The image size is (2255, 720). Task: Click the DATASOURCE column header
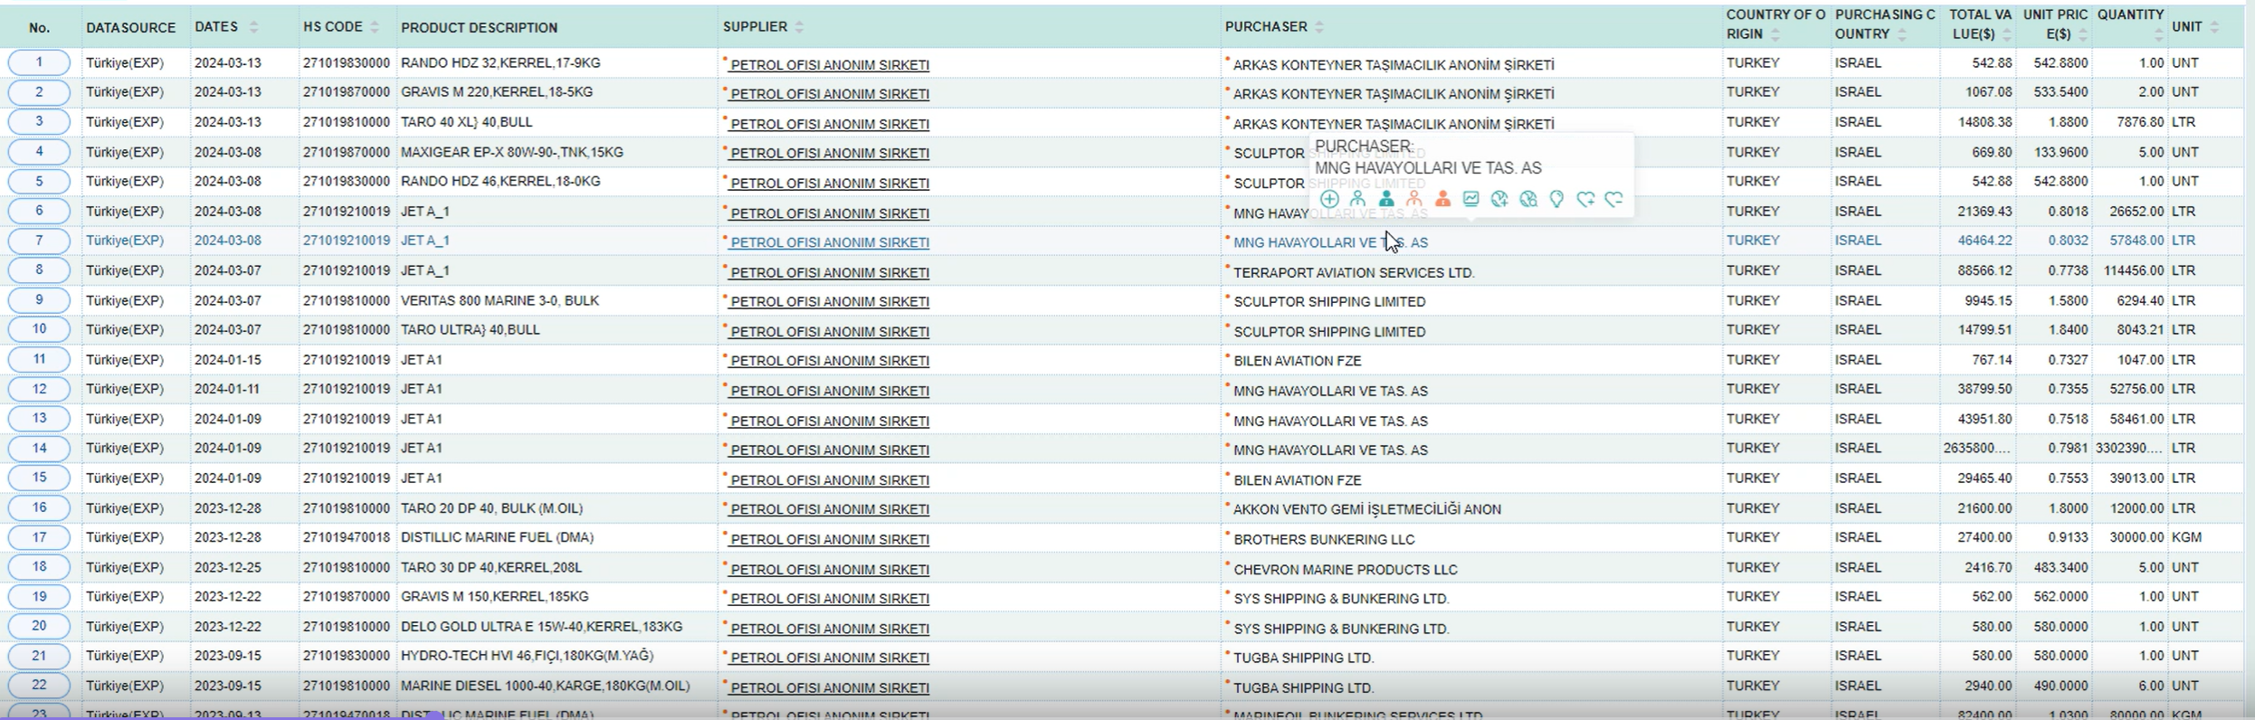tap(130, 28)
